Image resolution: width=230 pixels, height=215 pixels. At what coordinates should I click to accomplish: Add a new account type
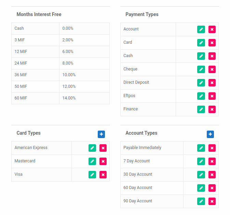click(x=210, y=134)
